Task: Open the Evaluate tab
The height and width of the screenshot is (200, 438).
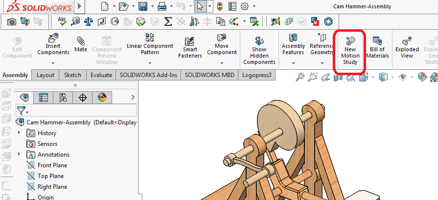Action: click(x=101, y=75)
